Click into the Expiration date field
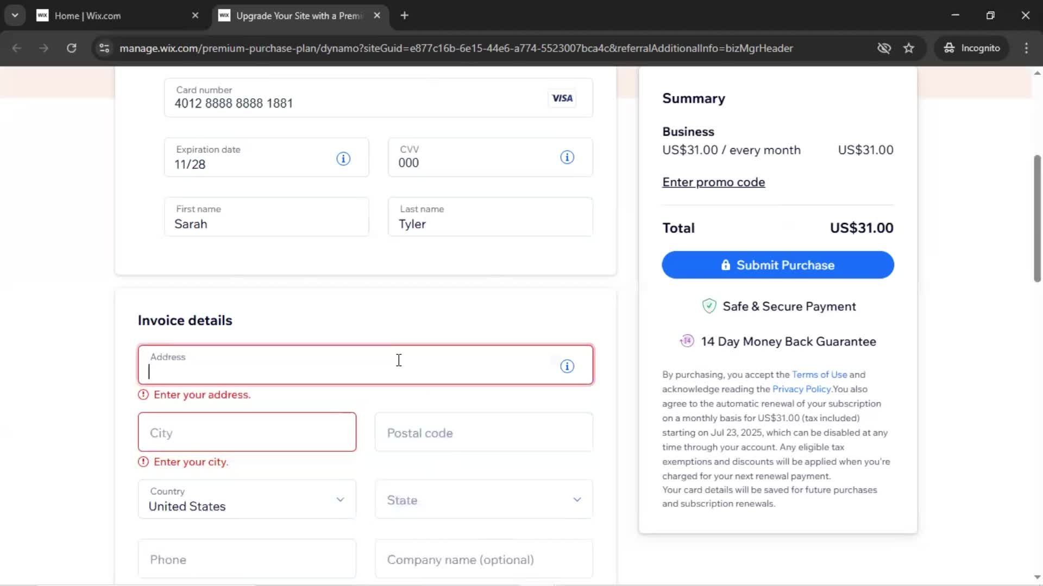The width and height of the screenshot is (1043, 586). pos(266,157)
